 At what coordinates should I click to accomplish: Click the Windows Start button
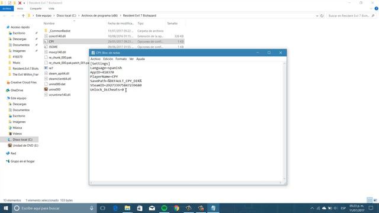point(6,208)
